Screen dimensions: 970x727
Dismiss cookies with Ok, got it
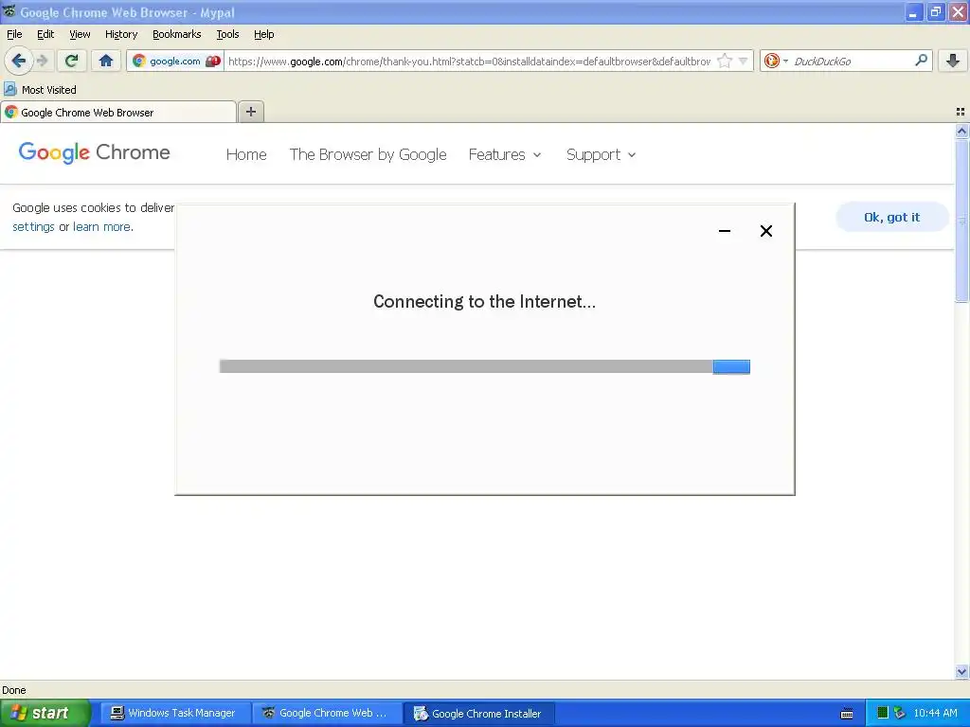(x=891, y=217)
